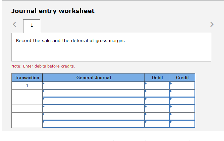224x141 pixels.
Task: Click Credit cell in second row
Action: (182, 93)
